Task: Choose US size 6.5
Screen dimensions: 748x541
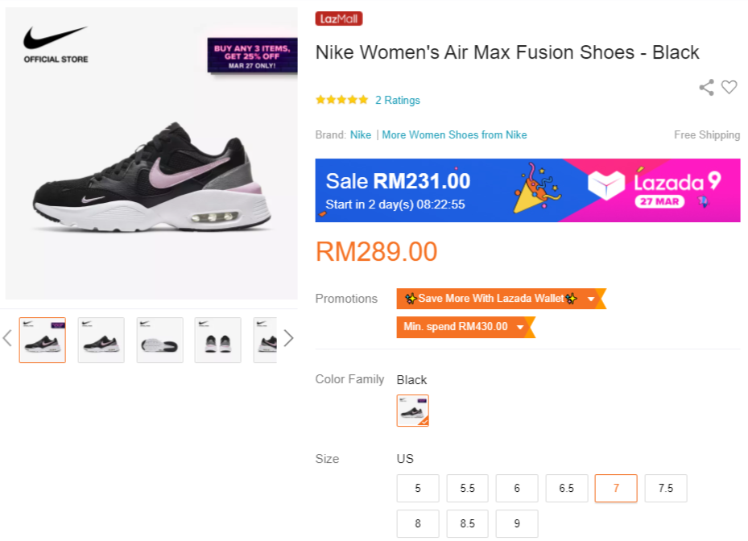Action: [x=567, y=488]
